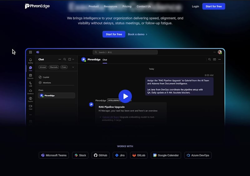This screenshot has width=250, height=176.
Task: Click the Microsoft Teams integration badge
Action: point(54,155)
